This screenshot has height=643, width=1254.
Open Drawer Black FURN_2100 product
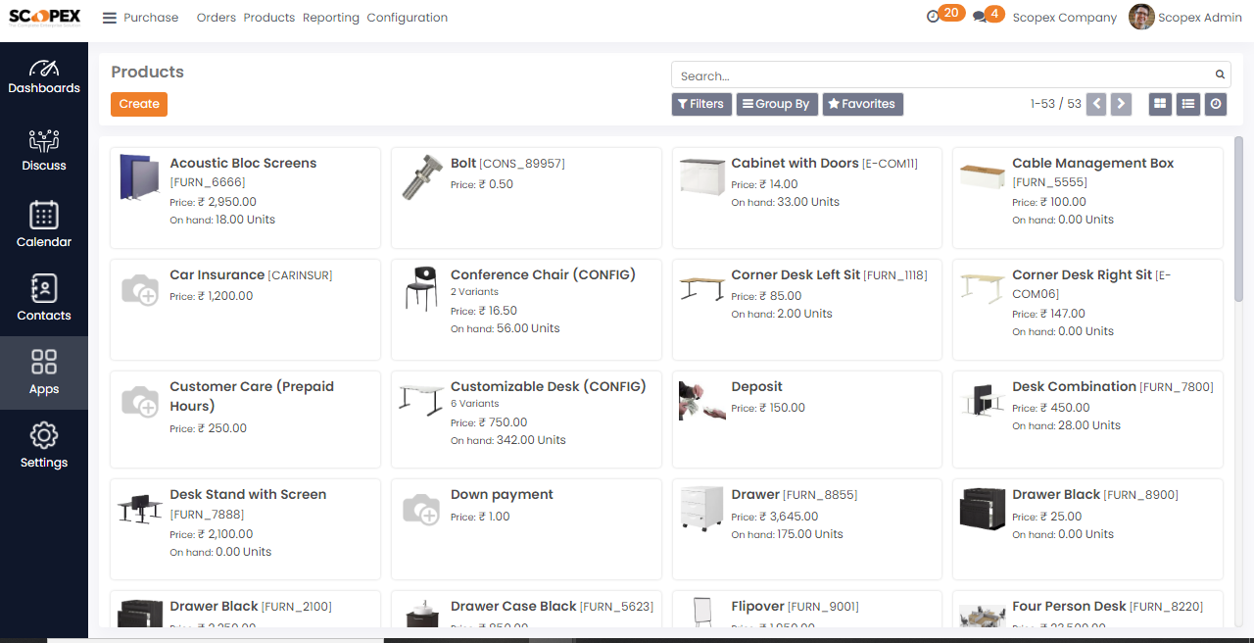pyautogui.click(x=245, y=609)
